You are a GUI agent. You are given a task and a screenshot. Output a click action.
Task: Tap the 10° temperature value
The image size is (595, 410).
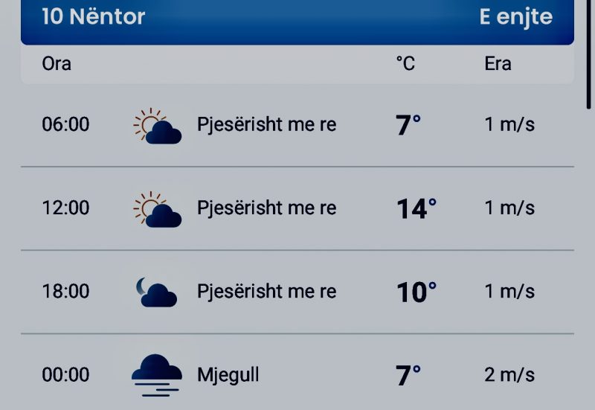pos(416,292)
